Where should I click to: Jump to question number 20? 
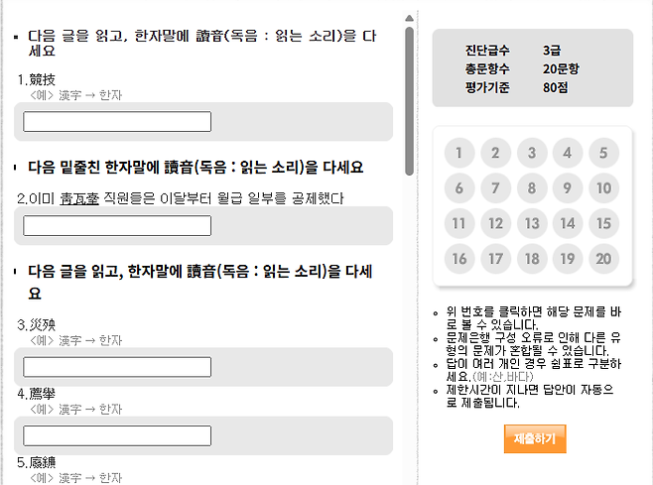tap(603, 259)
